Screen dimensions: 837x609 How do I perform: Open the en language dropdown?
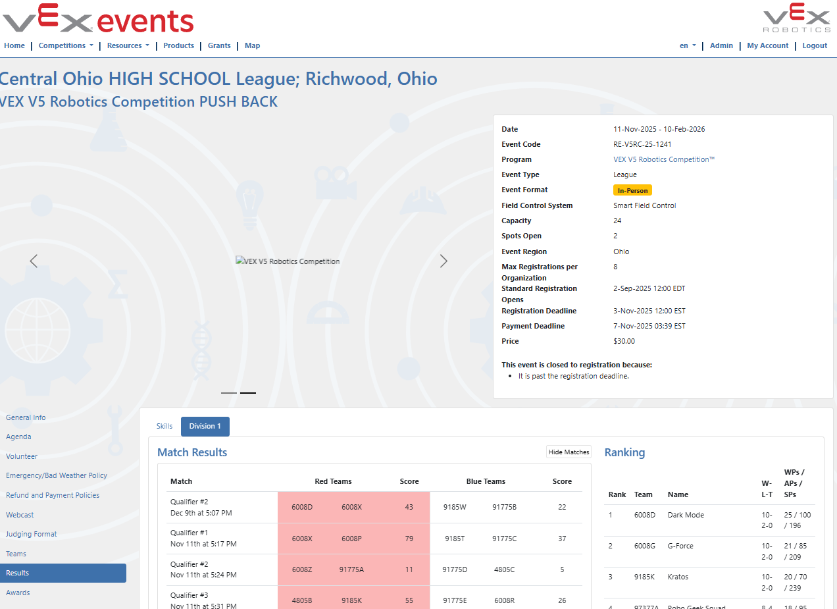(688, 45)
